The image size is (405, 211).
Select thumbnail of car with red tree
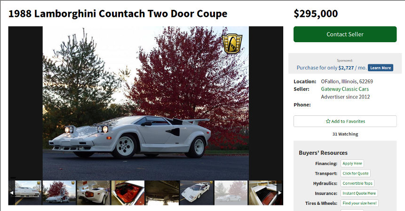59,193
